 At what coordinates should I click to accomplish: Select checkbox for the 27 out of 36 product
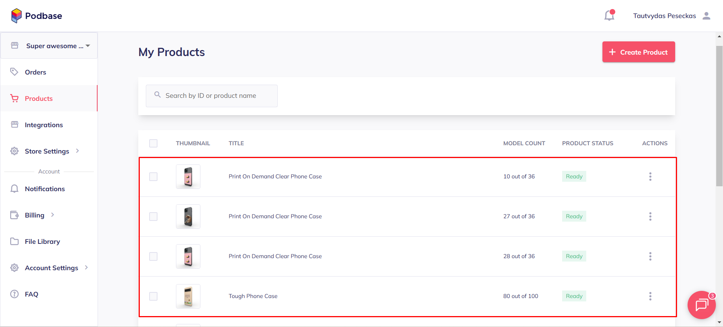[153, 216]
